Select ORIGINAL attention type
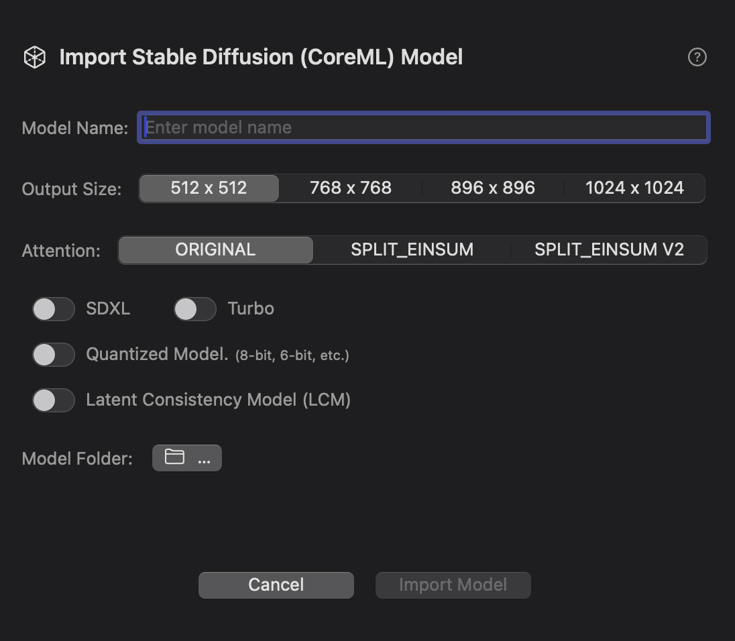This screenshot has height=641, width=735. 215,250
